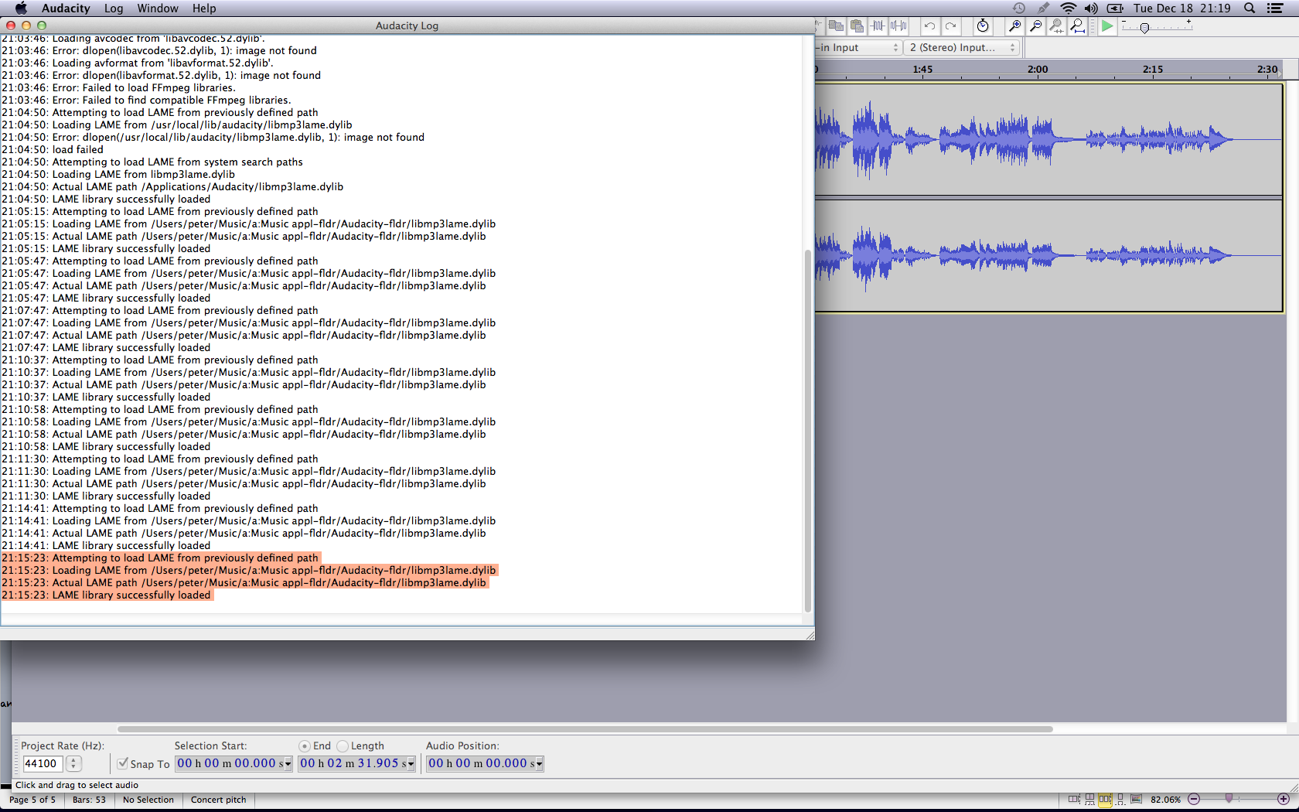Click log line '21:15:23: LAME library successfully loaded'
The width and height of the screenshot is (1299, 812).
tap(106, 595)
